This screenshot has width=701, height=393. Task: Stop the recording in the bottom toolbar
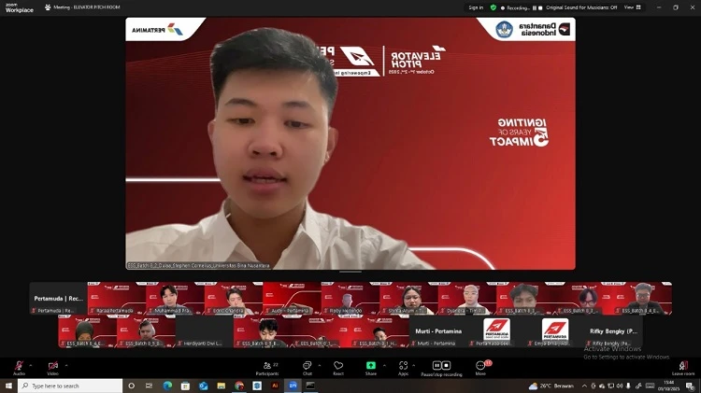[x=447, y=365]
